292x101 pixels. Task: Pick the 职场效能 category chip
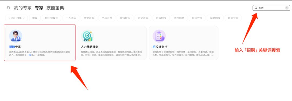[x=197, y=18]
